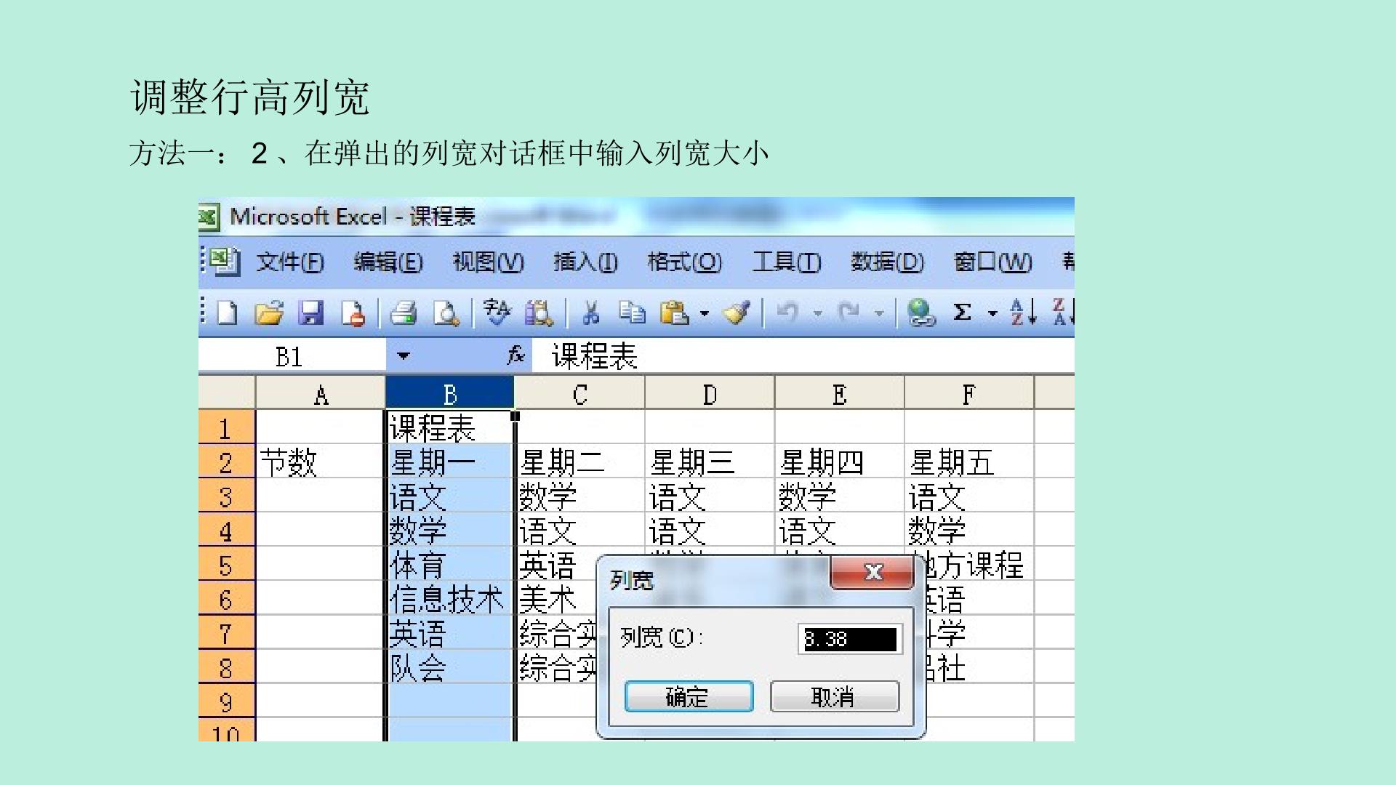Confirm column width with the 确定 button

coord(689,696)
